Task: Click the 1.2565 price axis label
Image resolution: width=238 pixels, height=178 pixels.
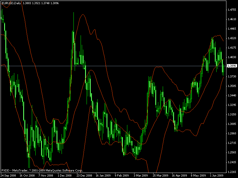Action: tap(232, 152)
